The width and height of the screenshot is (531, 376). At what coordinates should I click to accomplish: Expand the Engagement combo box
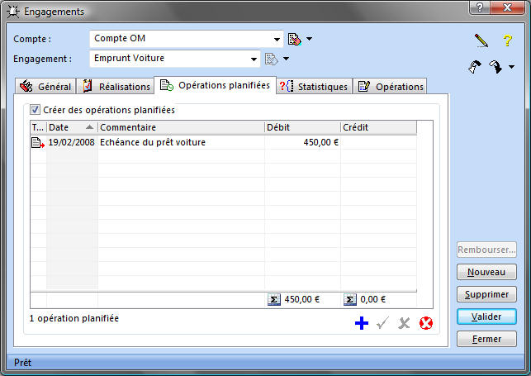(x=254, y=59)
